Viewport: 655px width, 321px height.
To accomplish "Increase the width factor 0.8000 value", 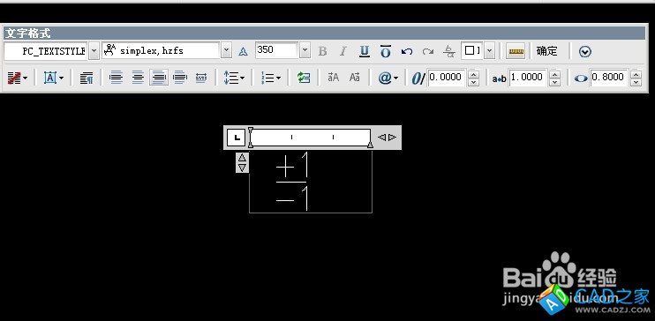I will (636, 74).
